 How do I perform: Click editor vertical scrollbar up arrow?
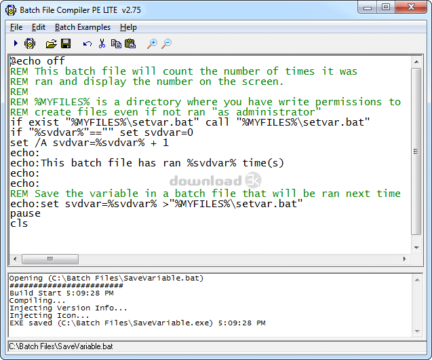click(416, 62)
